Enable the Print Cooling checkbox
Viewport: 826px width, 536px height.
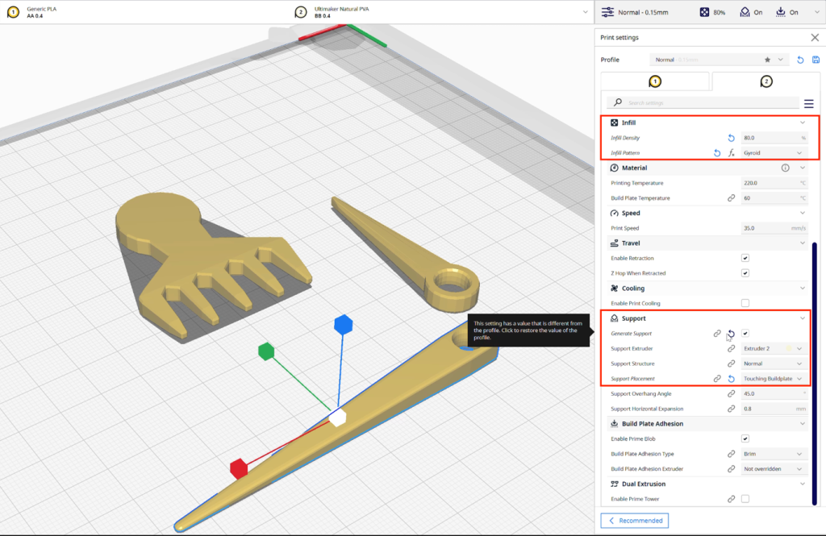click(745, 303)
